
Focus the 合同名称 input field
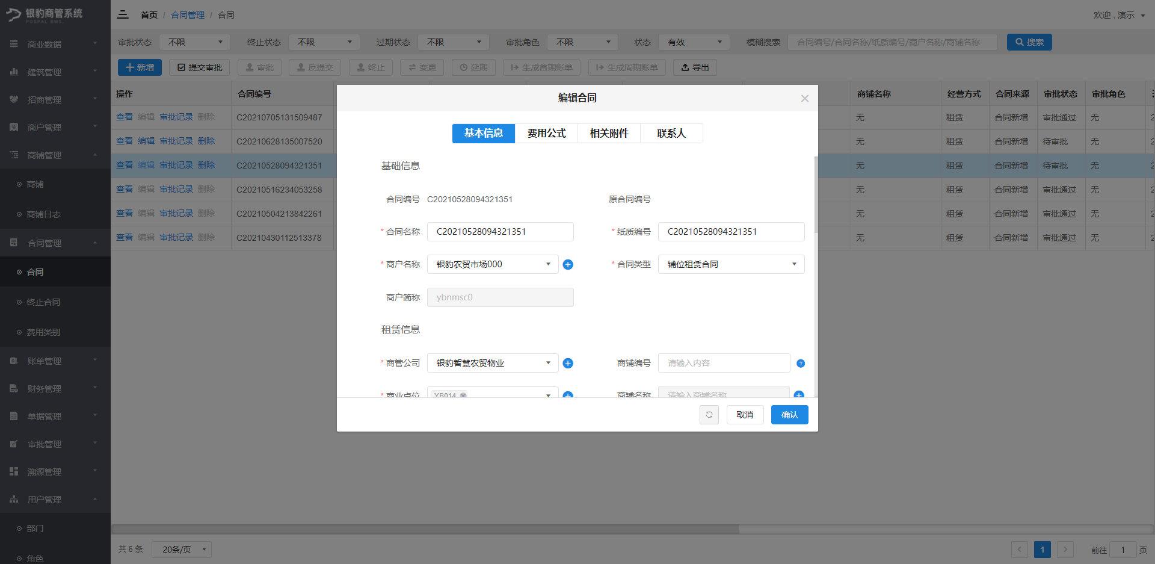500,232
